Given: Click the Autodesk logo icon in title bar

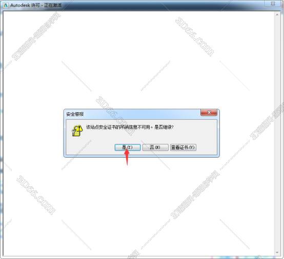Looking at the screenshot, I should coord(6,5).
